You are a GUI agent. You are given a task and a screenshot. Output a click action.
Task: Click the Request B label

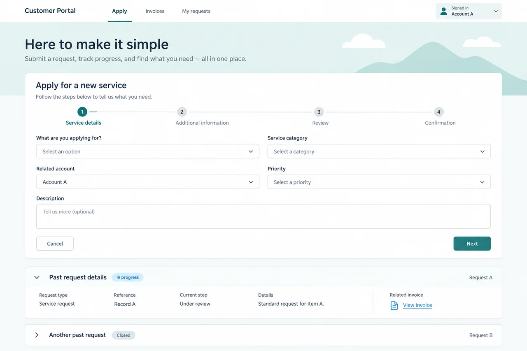481,335
